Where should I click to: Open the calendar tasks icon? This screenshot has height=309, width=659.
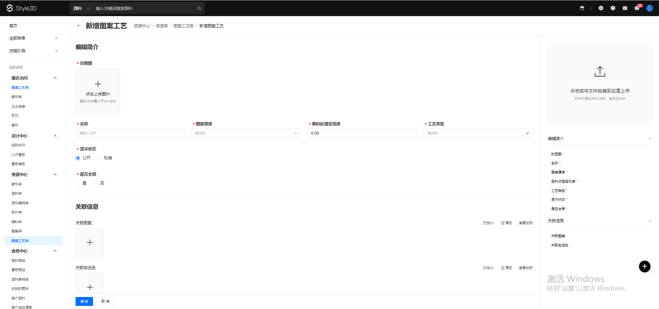tap(625, 8)
